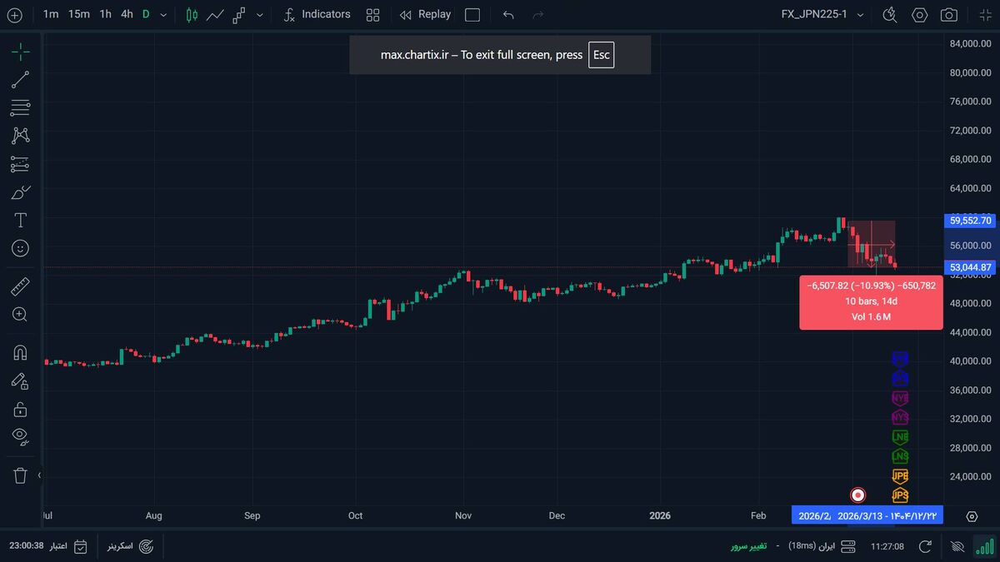Select candlestick chart style

192,15
